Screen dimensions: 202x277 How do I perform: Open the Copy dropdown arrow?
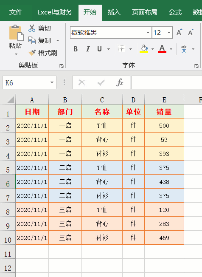58,41
